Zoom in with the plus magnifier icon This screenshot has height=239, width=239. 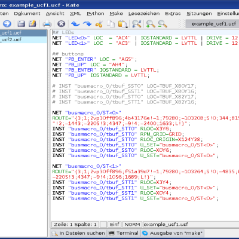pyautogui.click(x=151, y=24)
